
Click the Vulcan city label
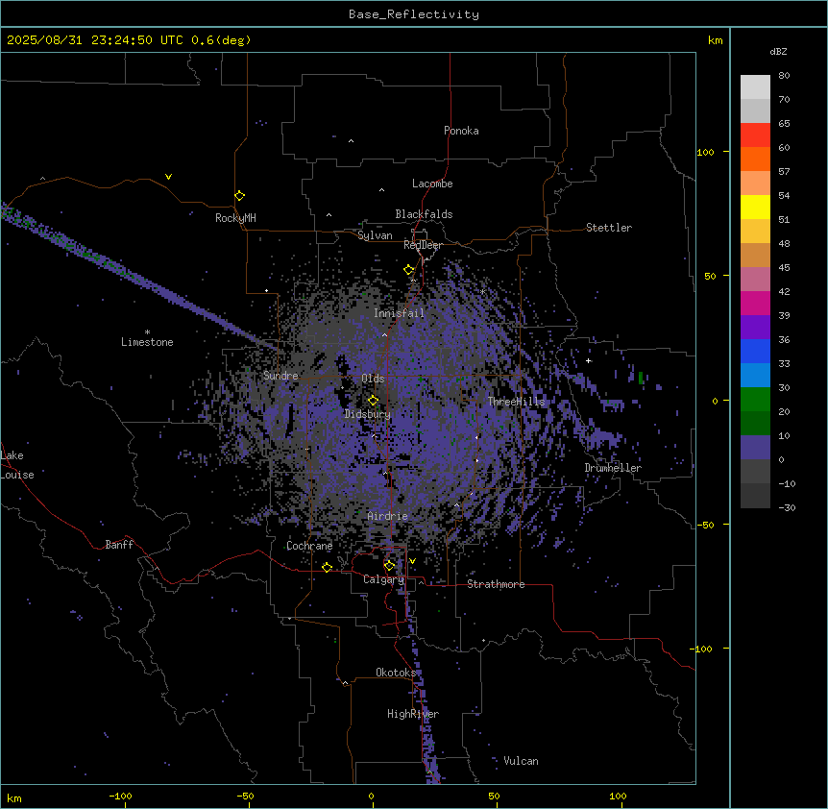pyautogui.click(x=521, y=761)
